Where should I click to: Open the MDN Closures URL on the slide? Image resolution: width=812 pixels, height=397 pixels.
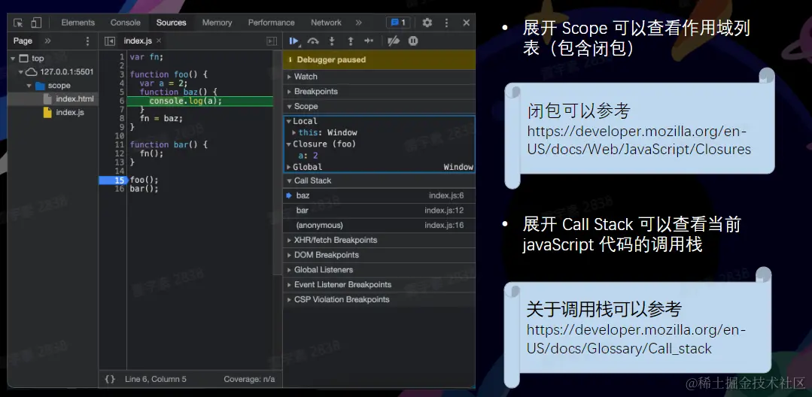[x=638, y=141]
